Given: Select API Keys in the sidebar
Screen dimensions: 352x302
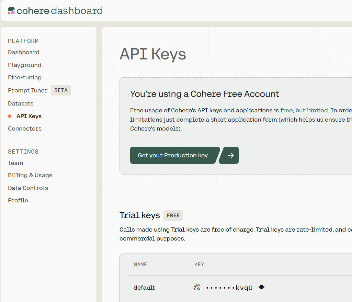Looking at the screenshot, I should pos(29,116).
